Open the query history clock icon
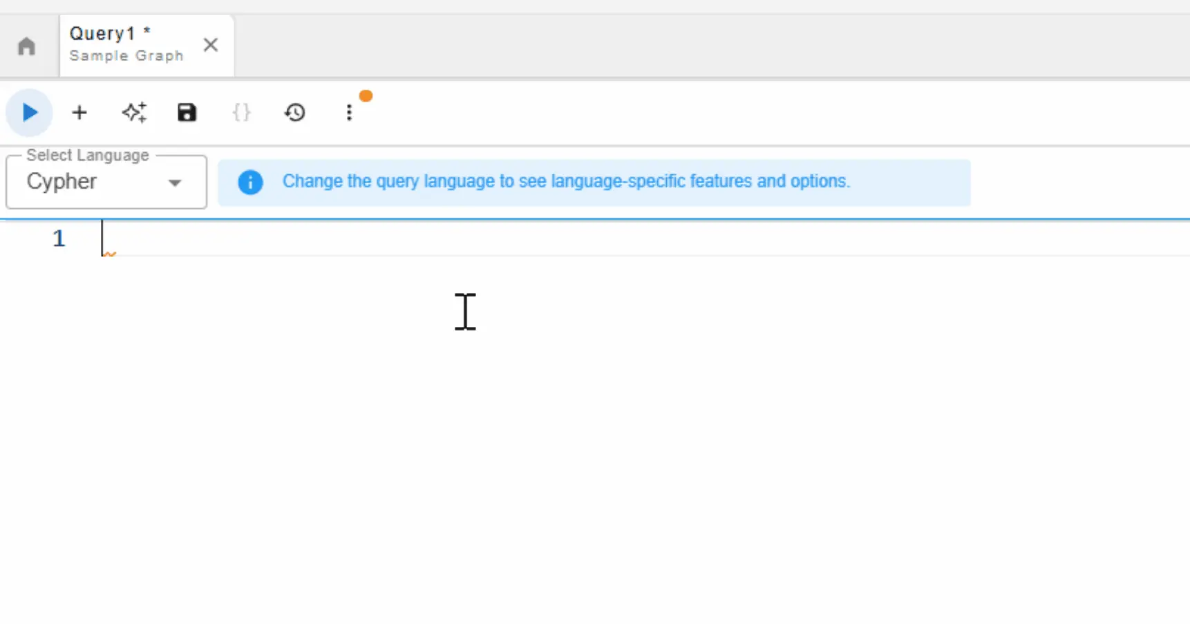 tap(295, 112)
